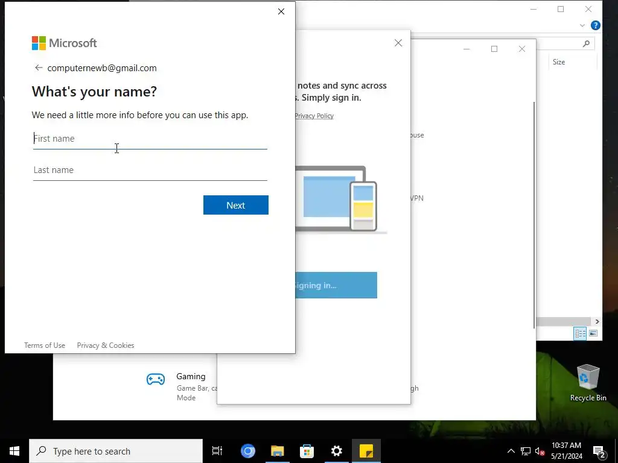Maximize the File Explorer window
The image size is (618, 463).
pyautogui.click(x=561, y=9)
